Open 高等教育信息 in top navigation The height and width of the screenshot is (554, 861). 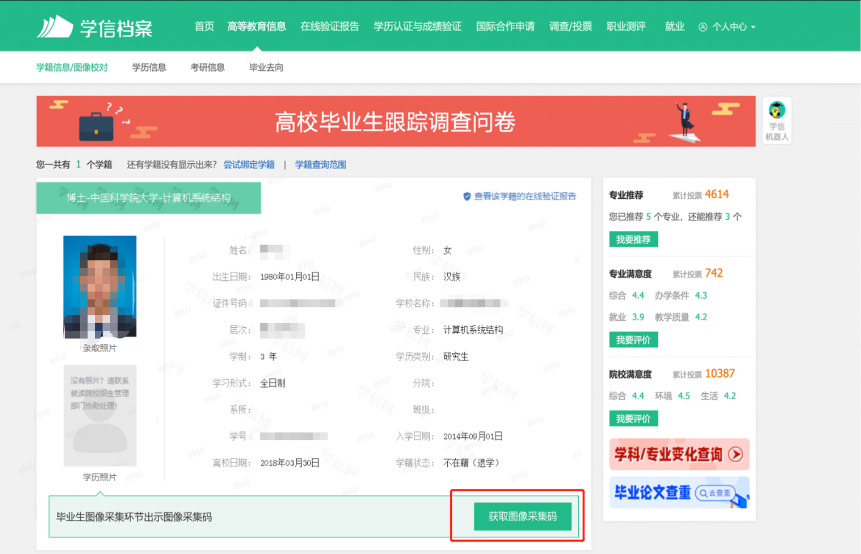(256, 27)
